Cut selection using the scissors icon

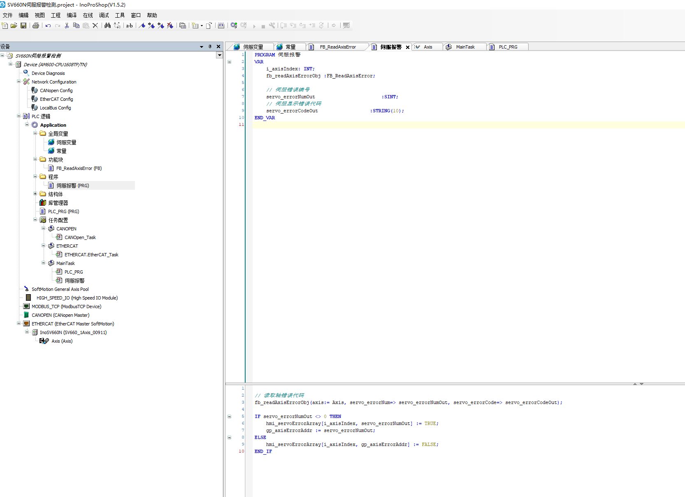coord(67,26)
